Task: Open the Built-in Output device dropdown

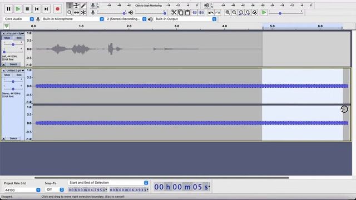Action: [185, 19]
